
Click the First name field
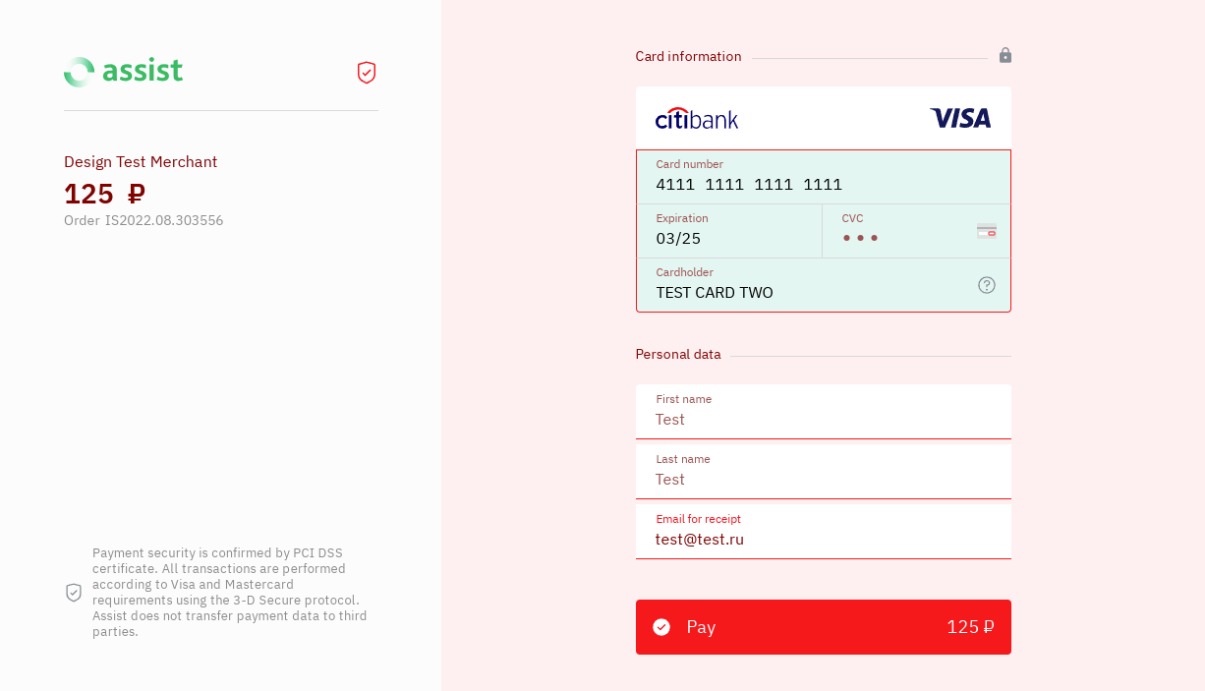pos(823,419)
